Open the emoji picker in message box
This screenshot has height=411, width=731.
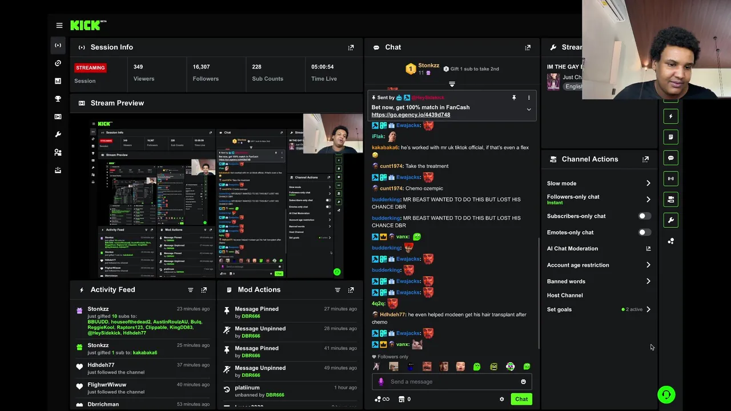coord(523,382)
